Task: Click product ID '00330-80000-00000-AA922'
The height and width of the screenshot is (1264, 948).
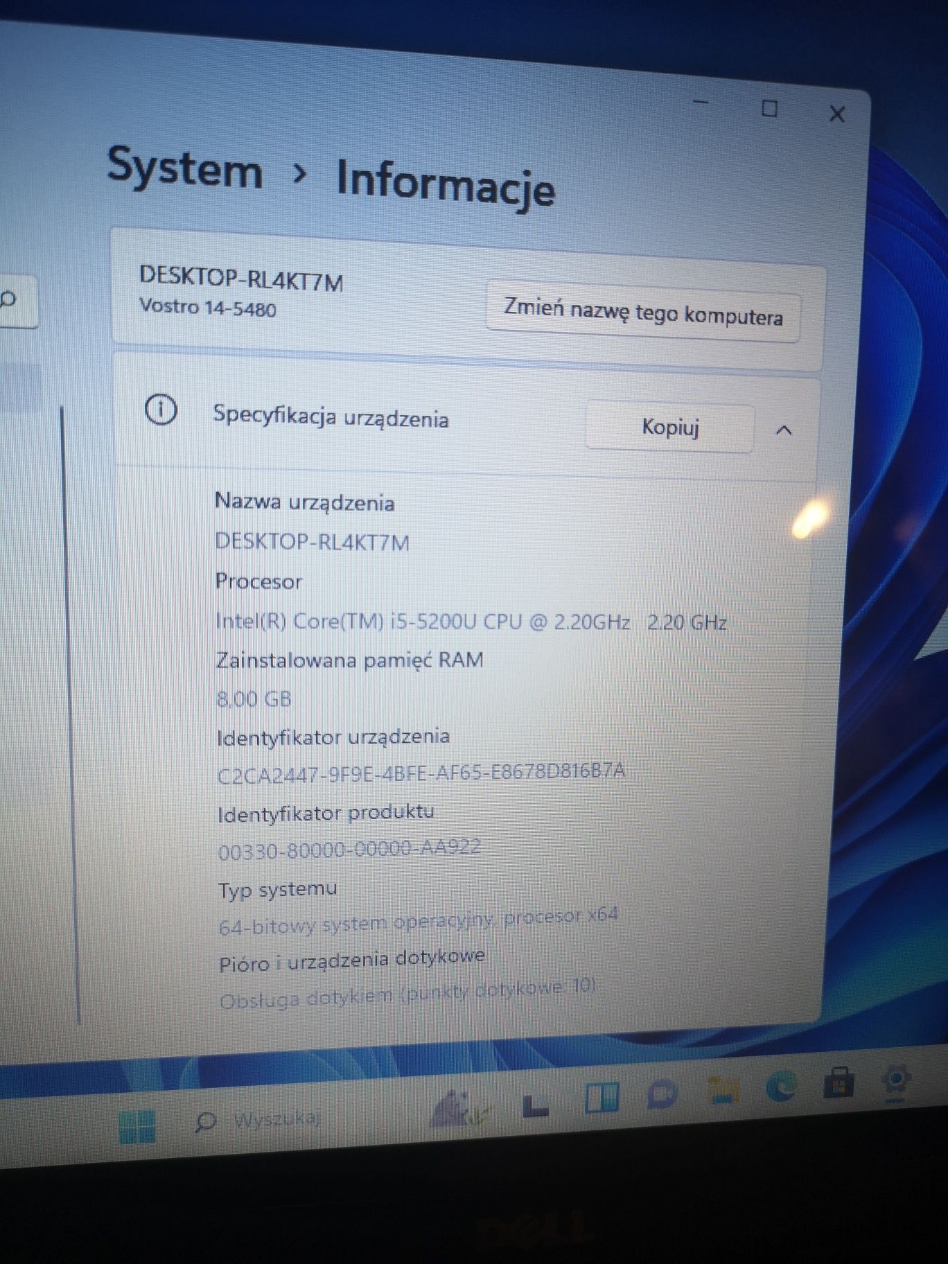Action: pos(349,850)
